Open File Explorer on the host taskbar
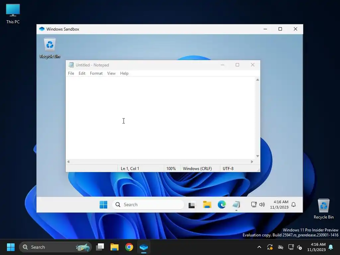 pyautogui.click(x=115, y=247)
